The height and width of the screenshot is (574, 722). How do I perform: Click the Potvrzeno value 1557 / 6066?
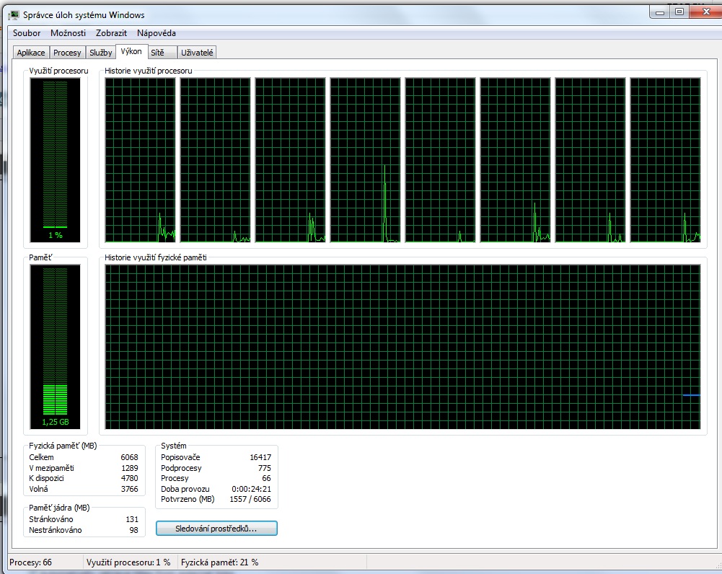pyautogui.click(x=250, y=499)
